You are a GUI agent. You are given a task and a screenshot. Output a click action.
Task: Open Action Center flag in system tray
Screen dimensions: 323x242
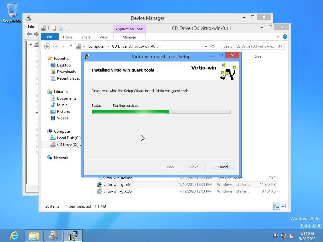pos(276,236)
